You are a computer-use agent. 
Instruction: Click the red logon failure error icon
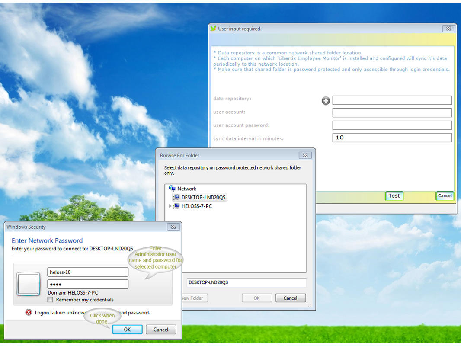pos(29,312)
